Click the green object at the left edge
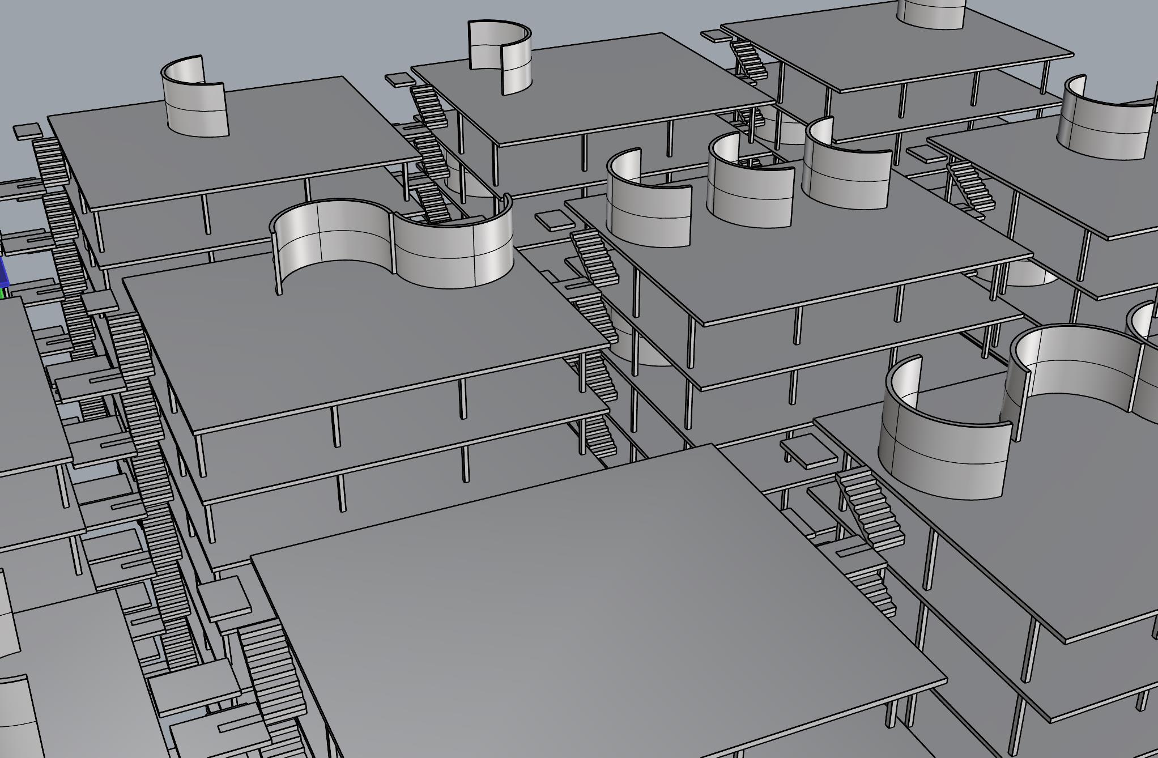The height and width of the screenshot is (758, 1158). [x=2, y=294]
